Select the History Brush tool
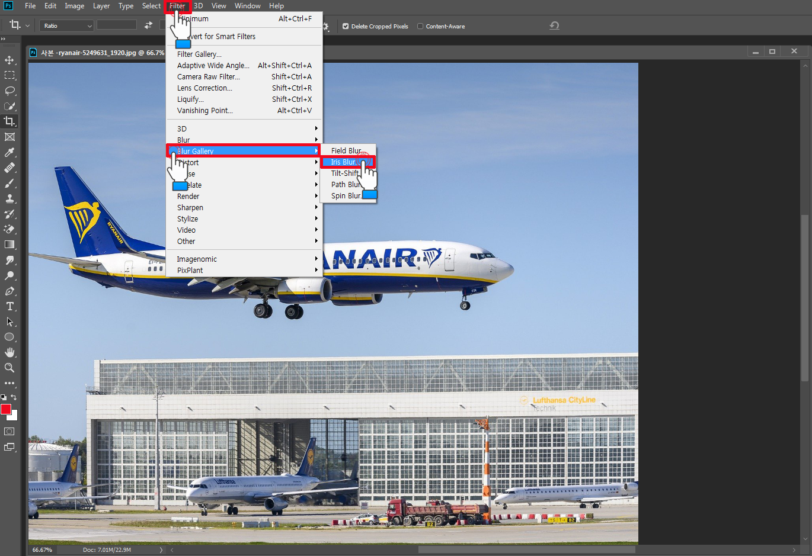Image resolution: width=812 pixels, height=556 pixels. [9, 214]
